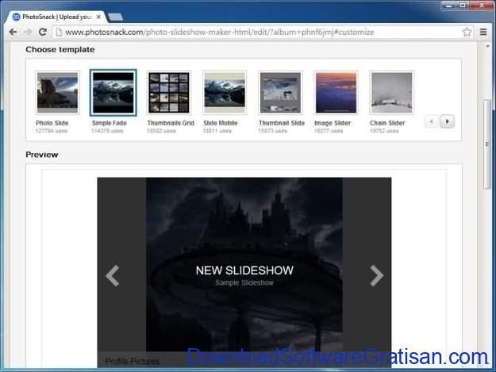Select the Photo Slide template thumbnail
The image size is (496, 372).
[58, 92]
